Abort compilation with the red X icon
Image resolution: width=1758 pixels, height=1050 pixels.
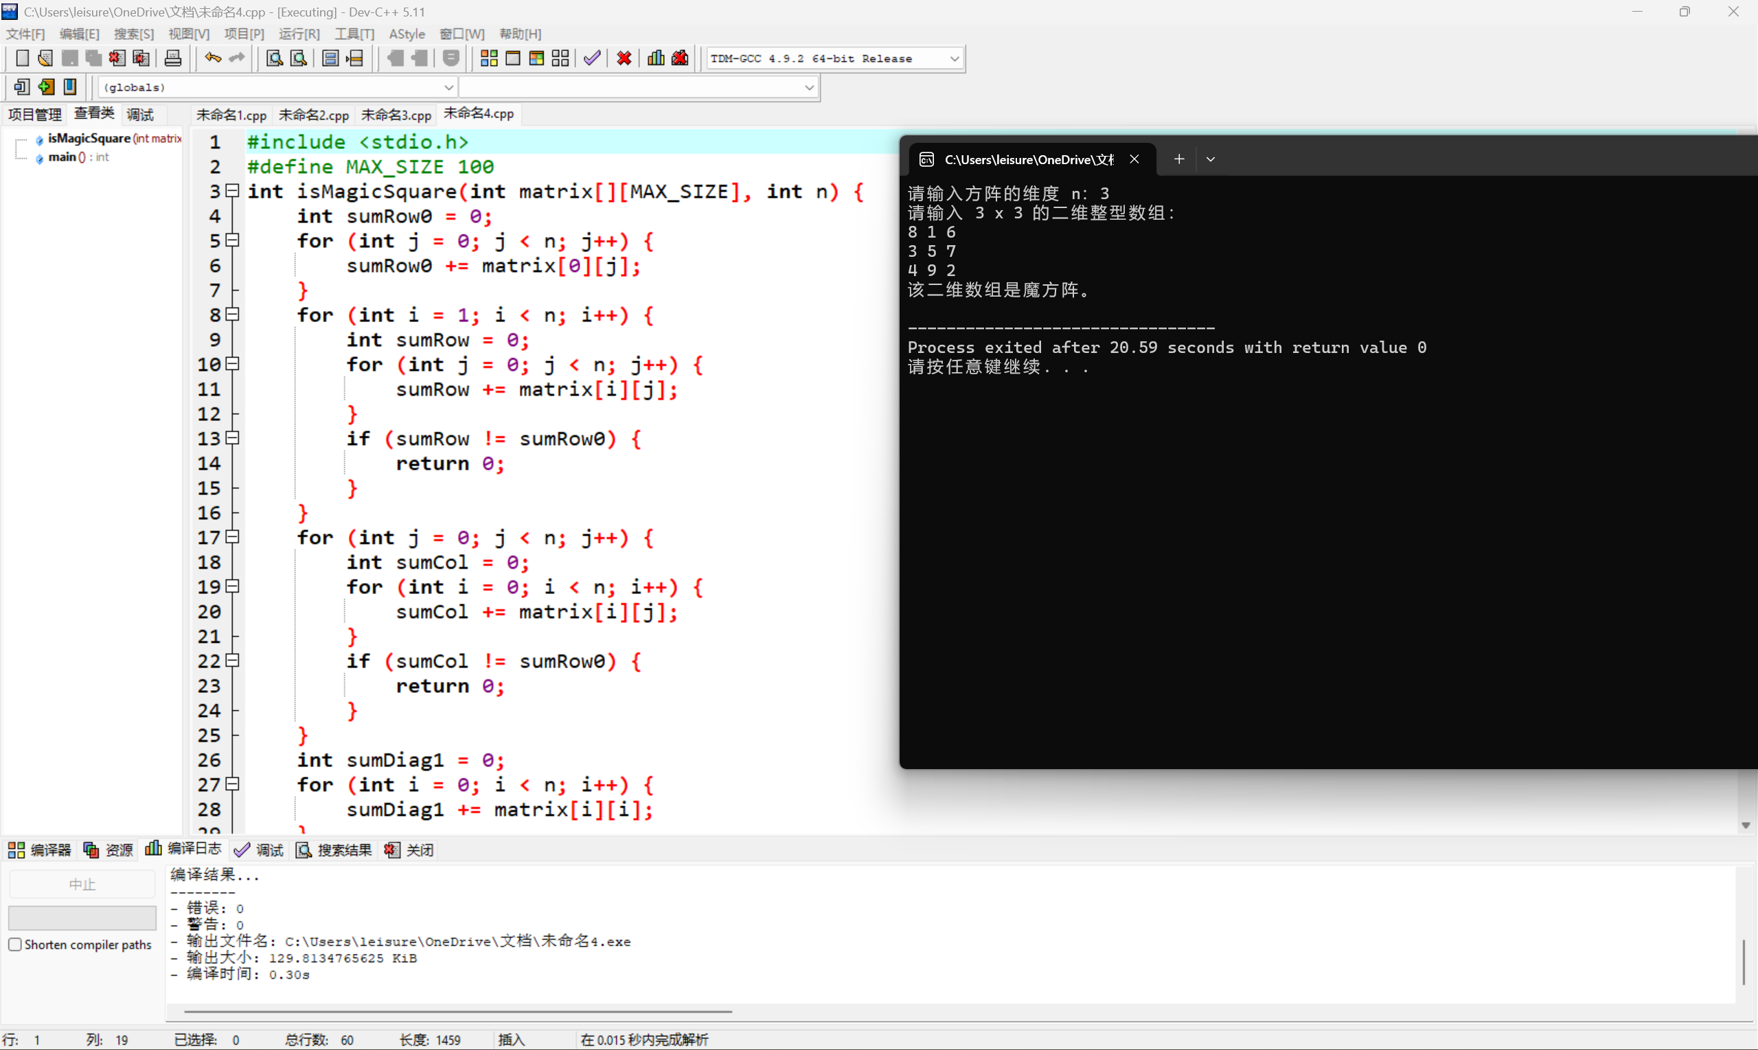[623, 58]
